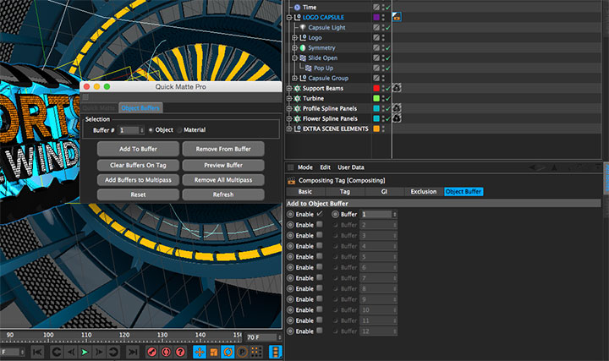
Task: Switch to the Exclusion tab
Action: (424, 192)
